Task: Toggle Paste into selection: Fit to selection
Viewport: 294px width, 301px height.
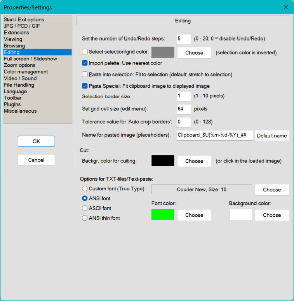Action: (x=85, y=74)
